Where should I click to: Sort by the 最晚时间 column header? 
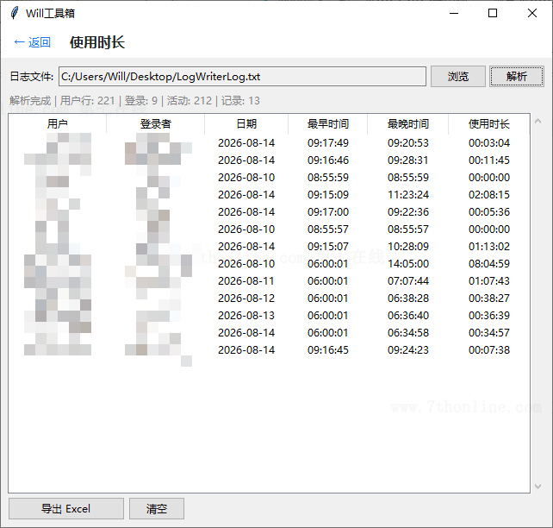[x=407, y=124]
